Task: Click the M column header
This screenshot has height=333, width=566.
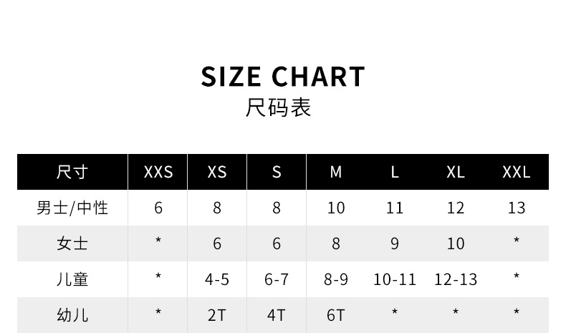Action: coord(336,172)
